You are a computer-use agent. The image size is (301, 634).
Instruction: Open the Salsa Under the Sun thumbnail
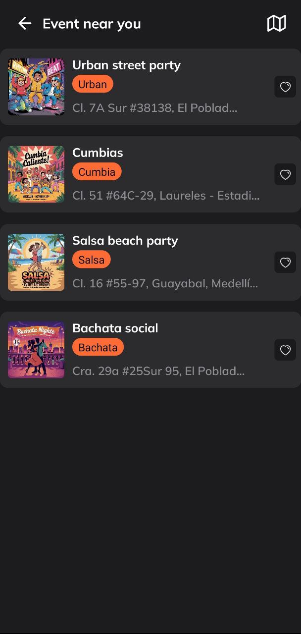click(36, 262)
